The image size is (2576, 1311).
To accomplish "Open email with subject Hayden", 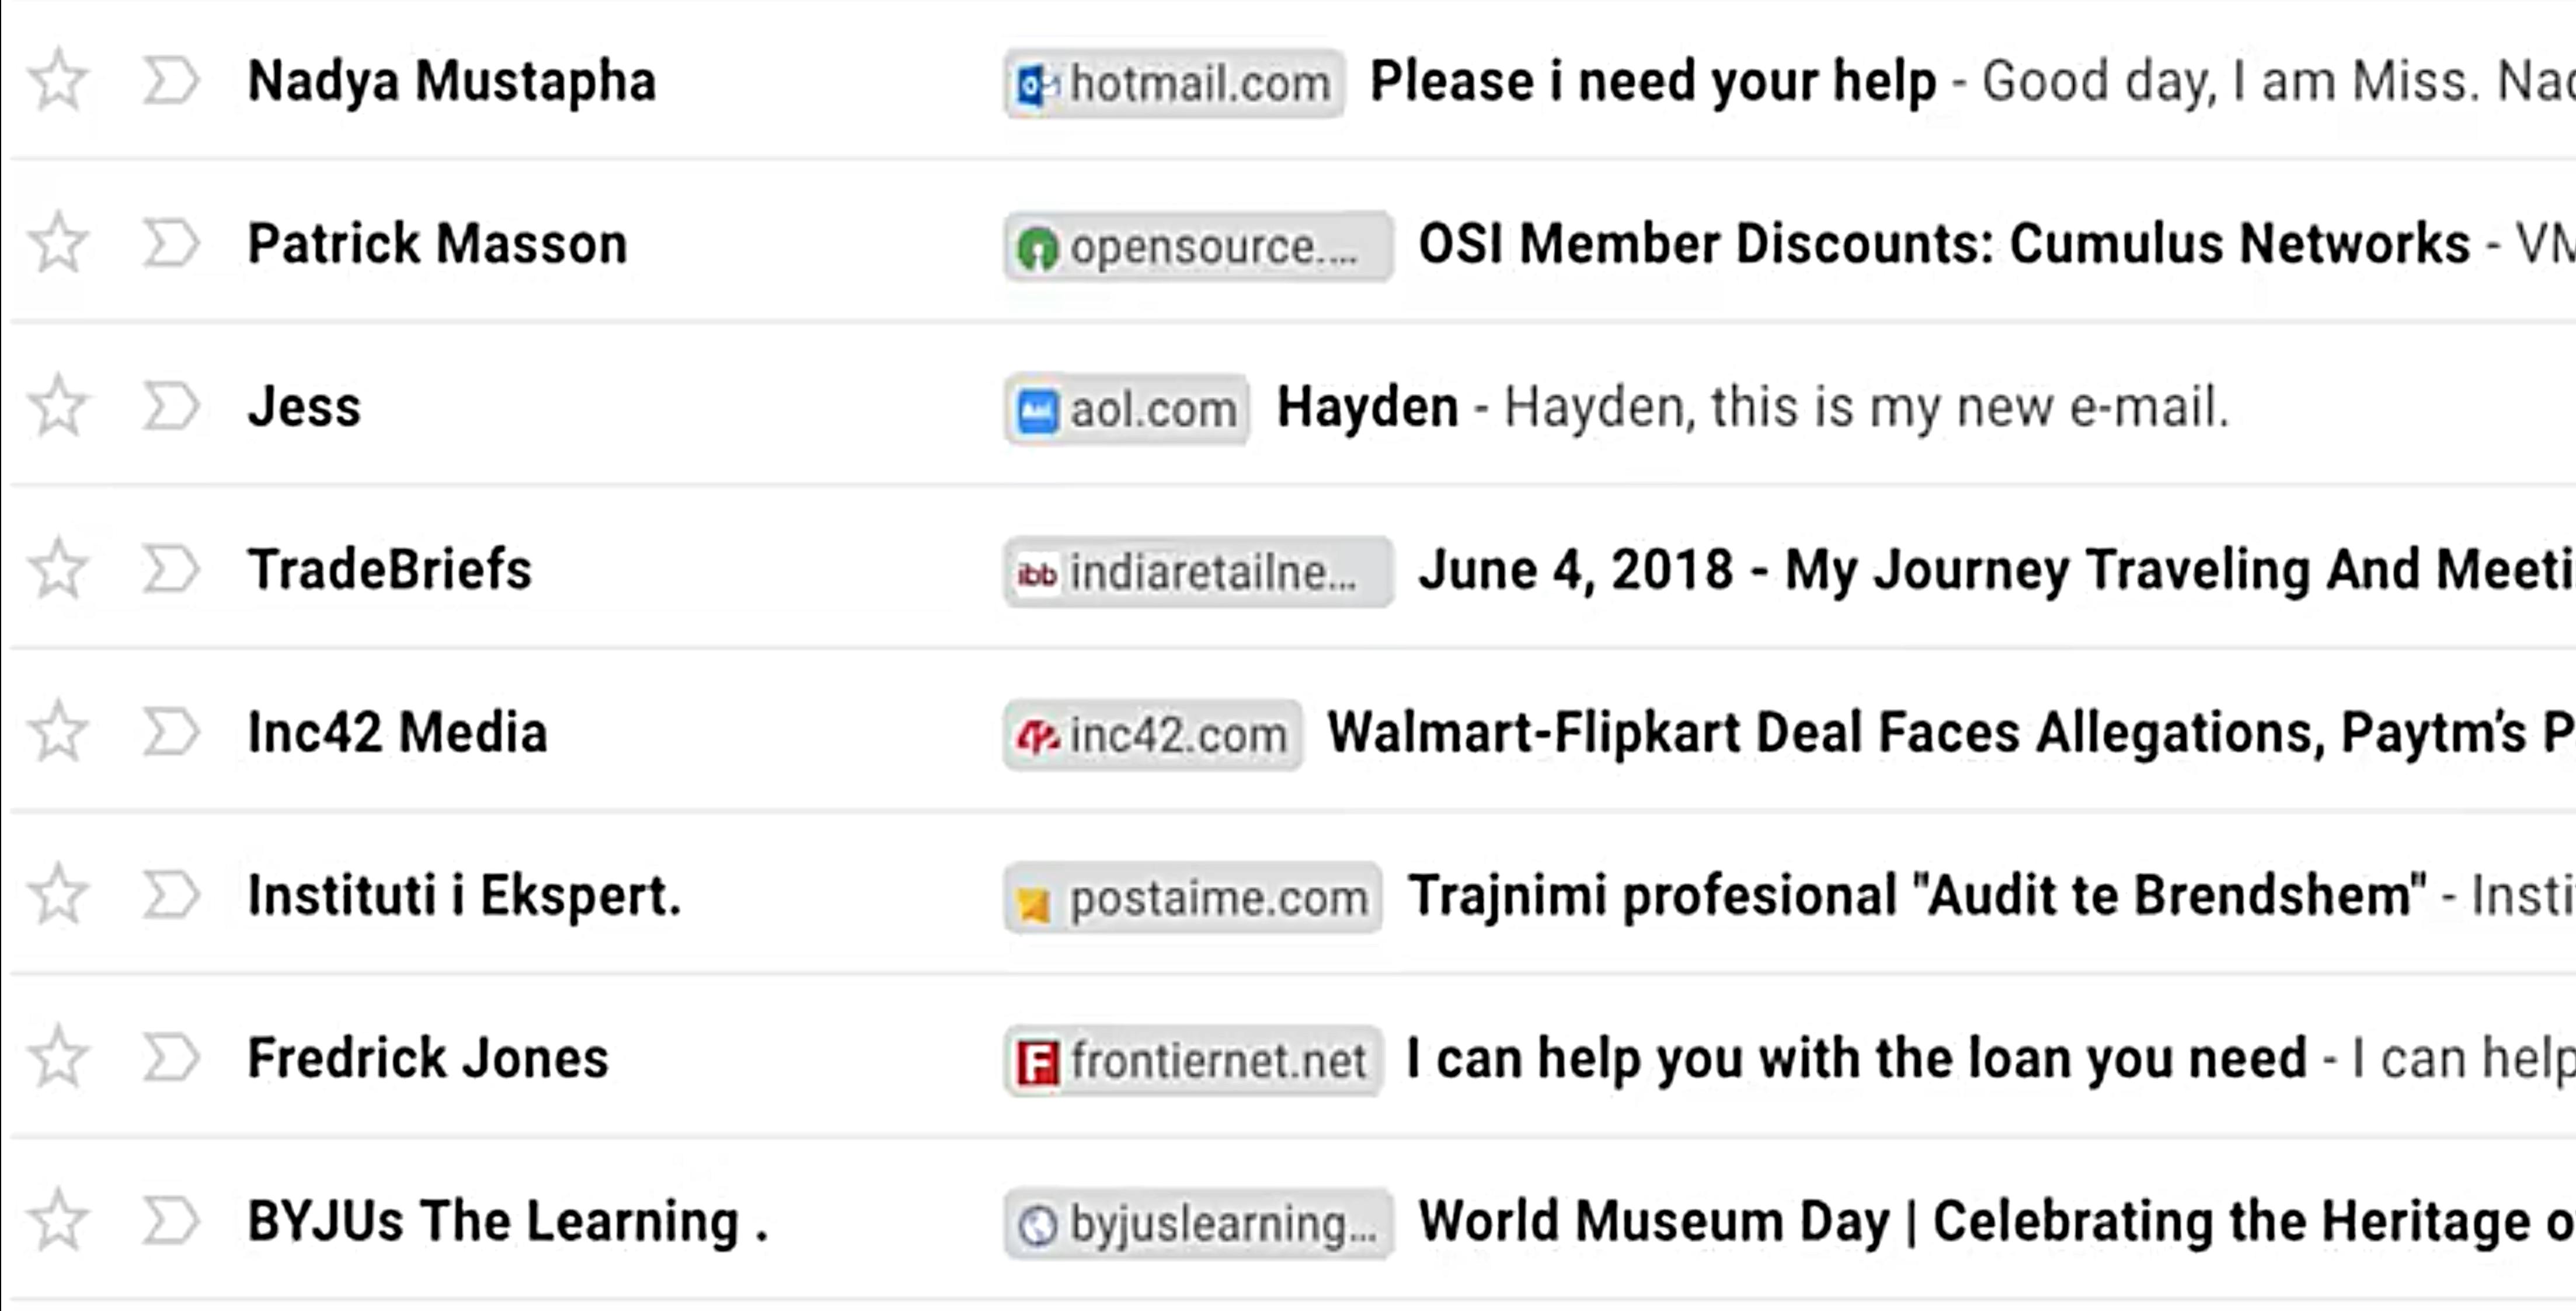I will 1367,408.
